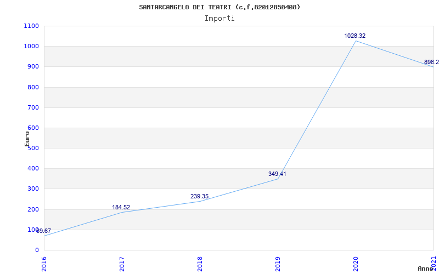Click the 1100 y-axis tick label

tap(32, 26)
